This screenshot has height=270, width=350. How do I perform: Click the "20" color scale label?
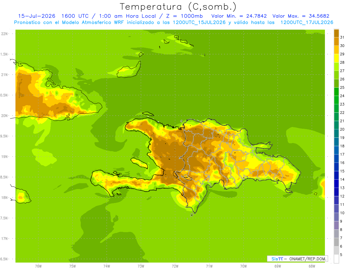tap(342, 129)
